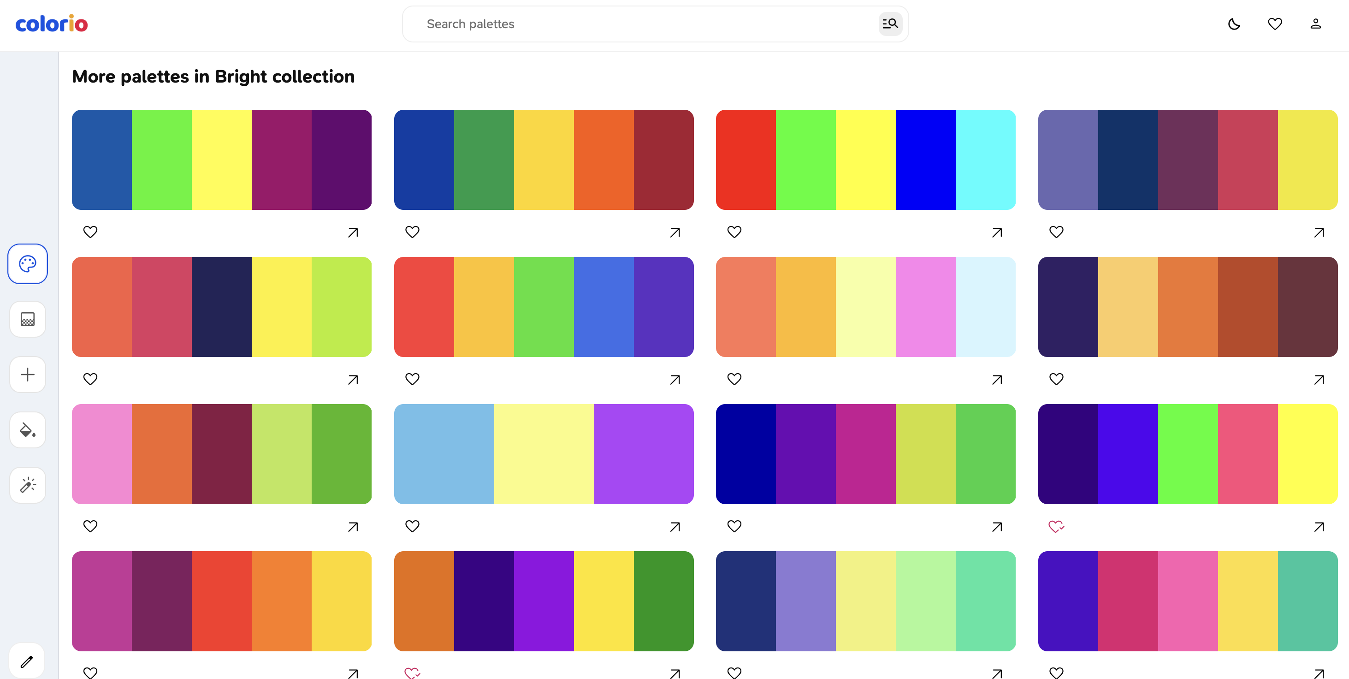Screen dimensions: 1349x679
Task: Click the plus create icon in sidebar
Action: pyautogui.click(x=27, y=375)
